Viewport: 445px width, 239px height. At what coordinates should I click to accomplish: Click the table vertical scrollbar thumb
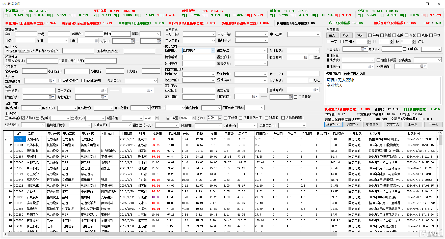click(440, 140)
